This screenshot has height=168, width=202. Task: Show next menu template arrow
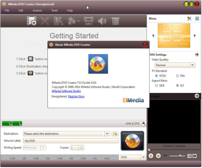[195, 36]
